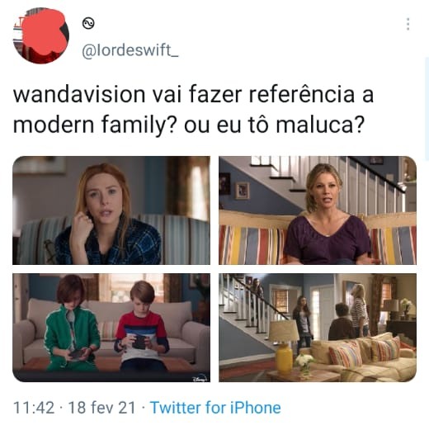Click the boy in red striped shirt
This screenshot has height=430, width=429.
pos(142,328)
